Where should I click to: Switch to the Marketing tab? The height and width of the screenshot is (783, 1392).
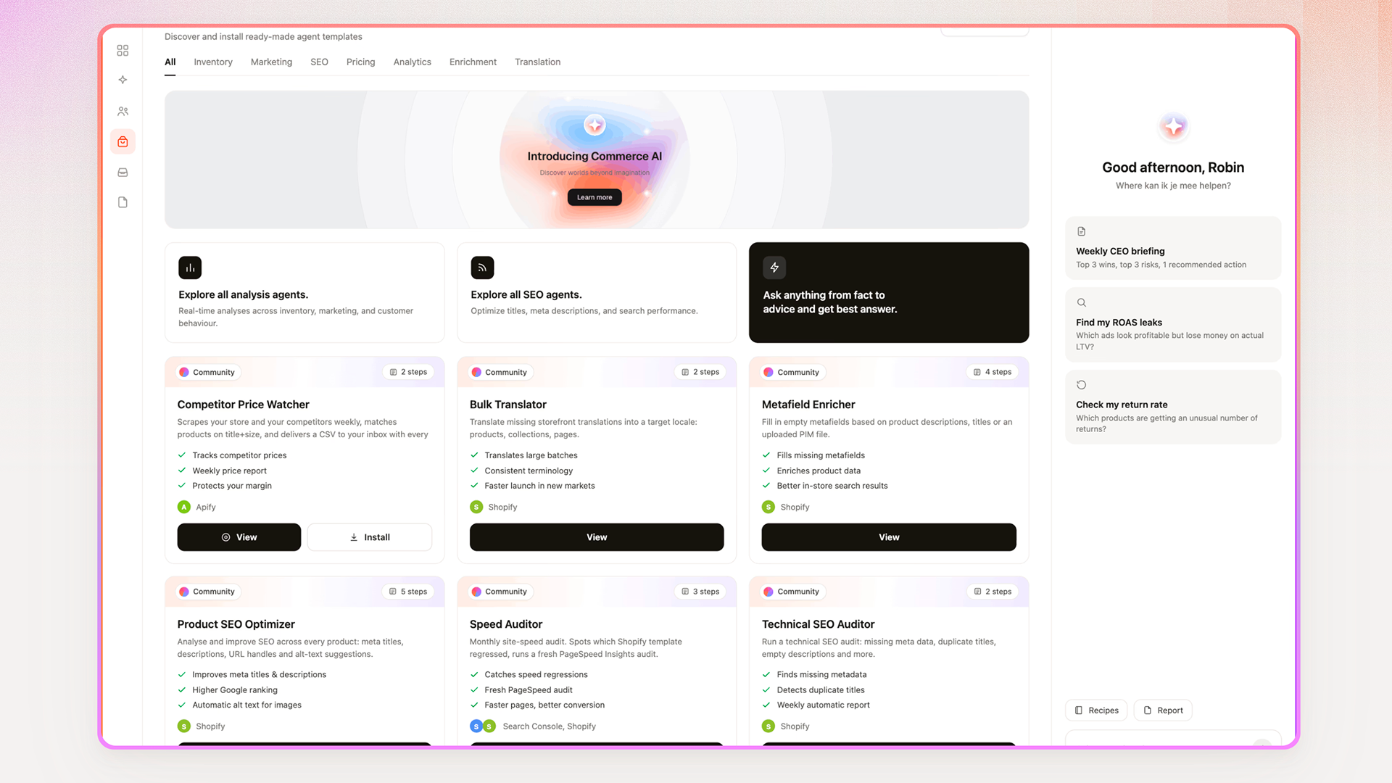click(271, 62)
